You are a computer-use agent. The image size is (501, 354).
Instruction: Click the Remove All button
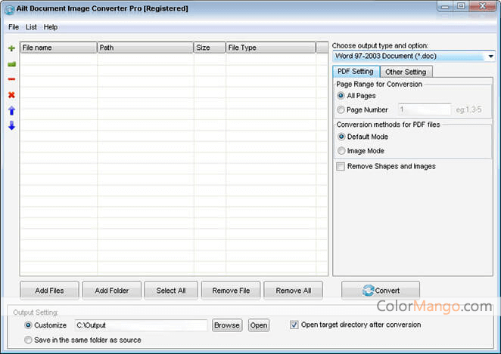294,291
